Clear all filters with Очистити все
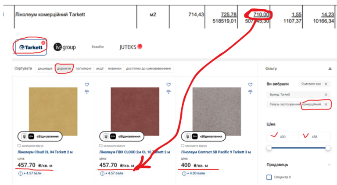 314,84
